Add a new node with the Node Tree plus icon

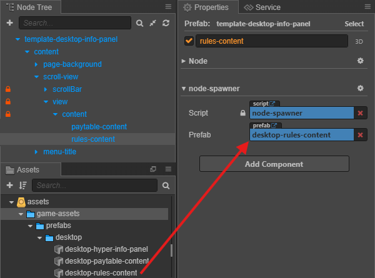click(10, 23)
